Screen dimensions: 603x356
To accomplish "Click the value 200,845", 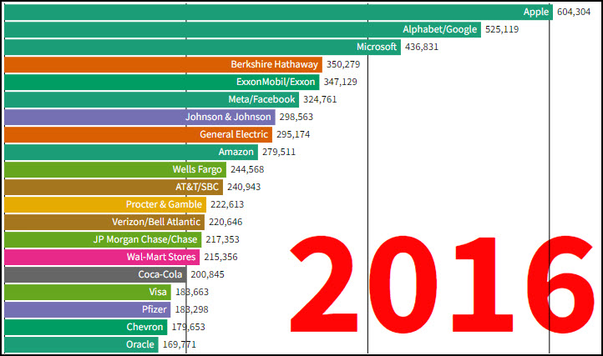I will [x=207, y=274].
